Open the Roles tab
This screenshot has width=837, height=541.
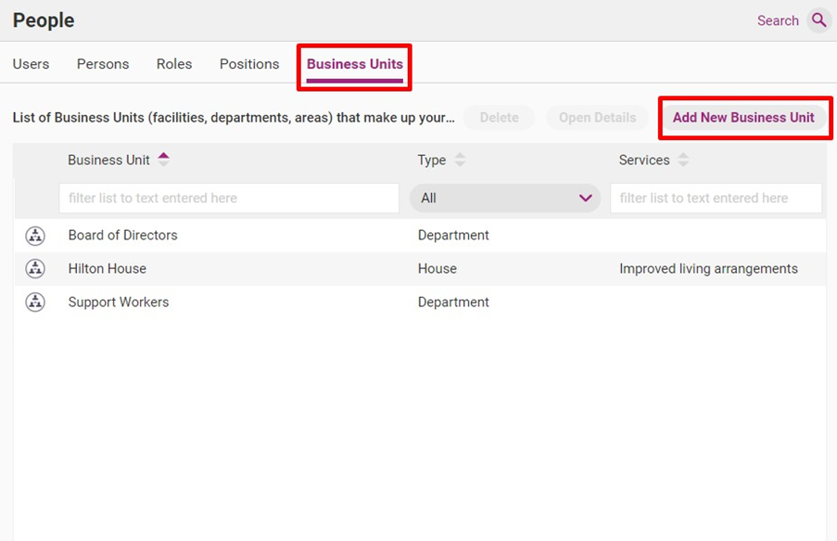[x=174, y=64]
